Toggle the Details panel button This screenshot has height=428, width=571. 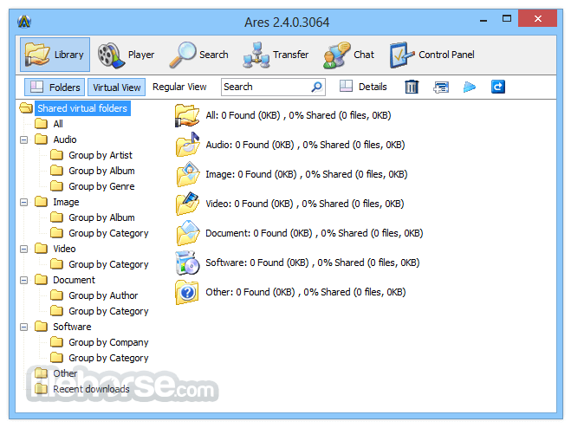(x=363, y=87)
